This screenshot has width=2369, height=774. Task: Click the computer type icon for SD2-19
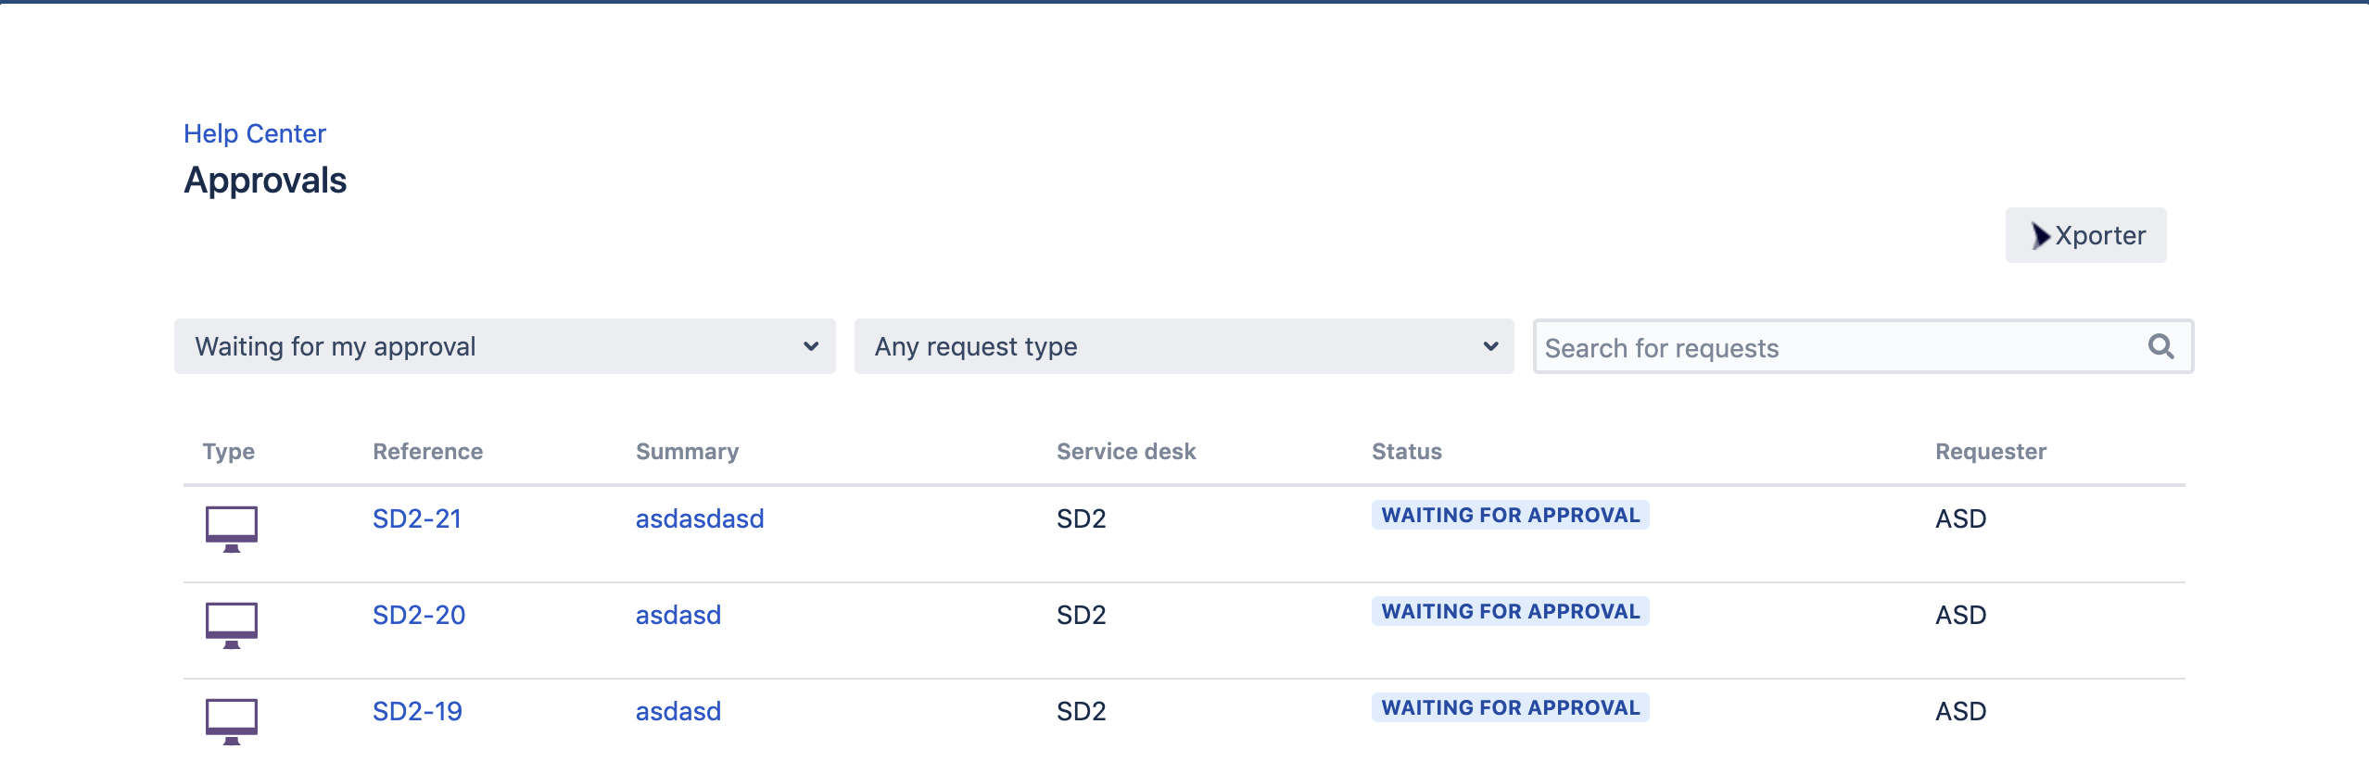[x=231, y=720]
